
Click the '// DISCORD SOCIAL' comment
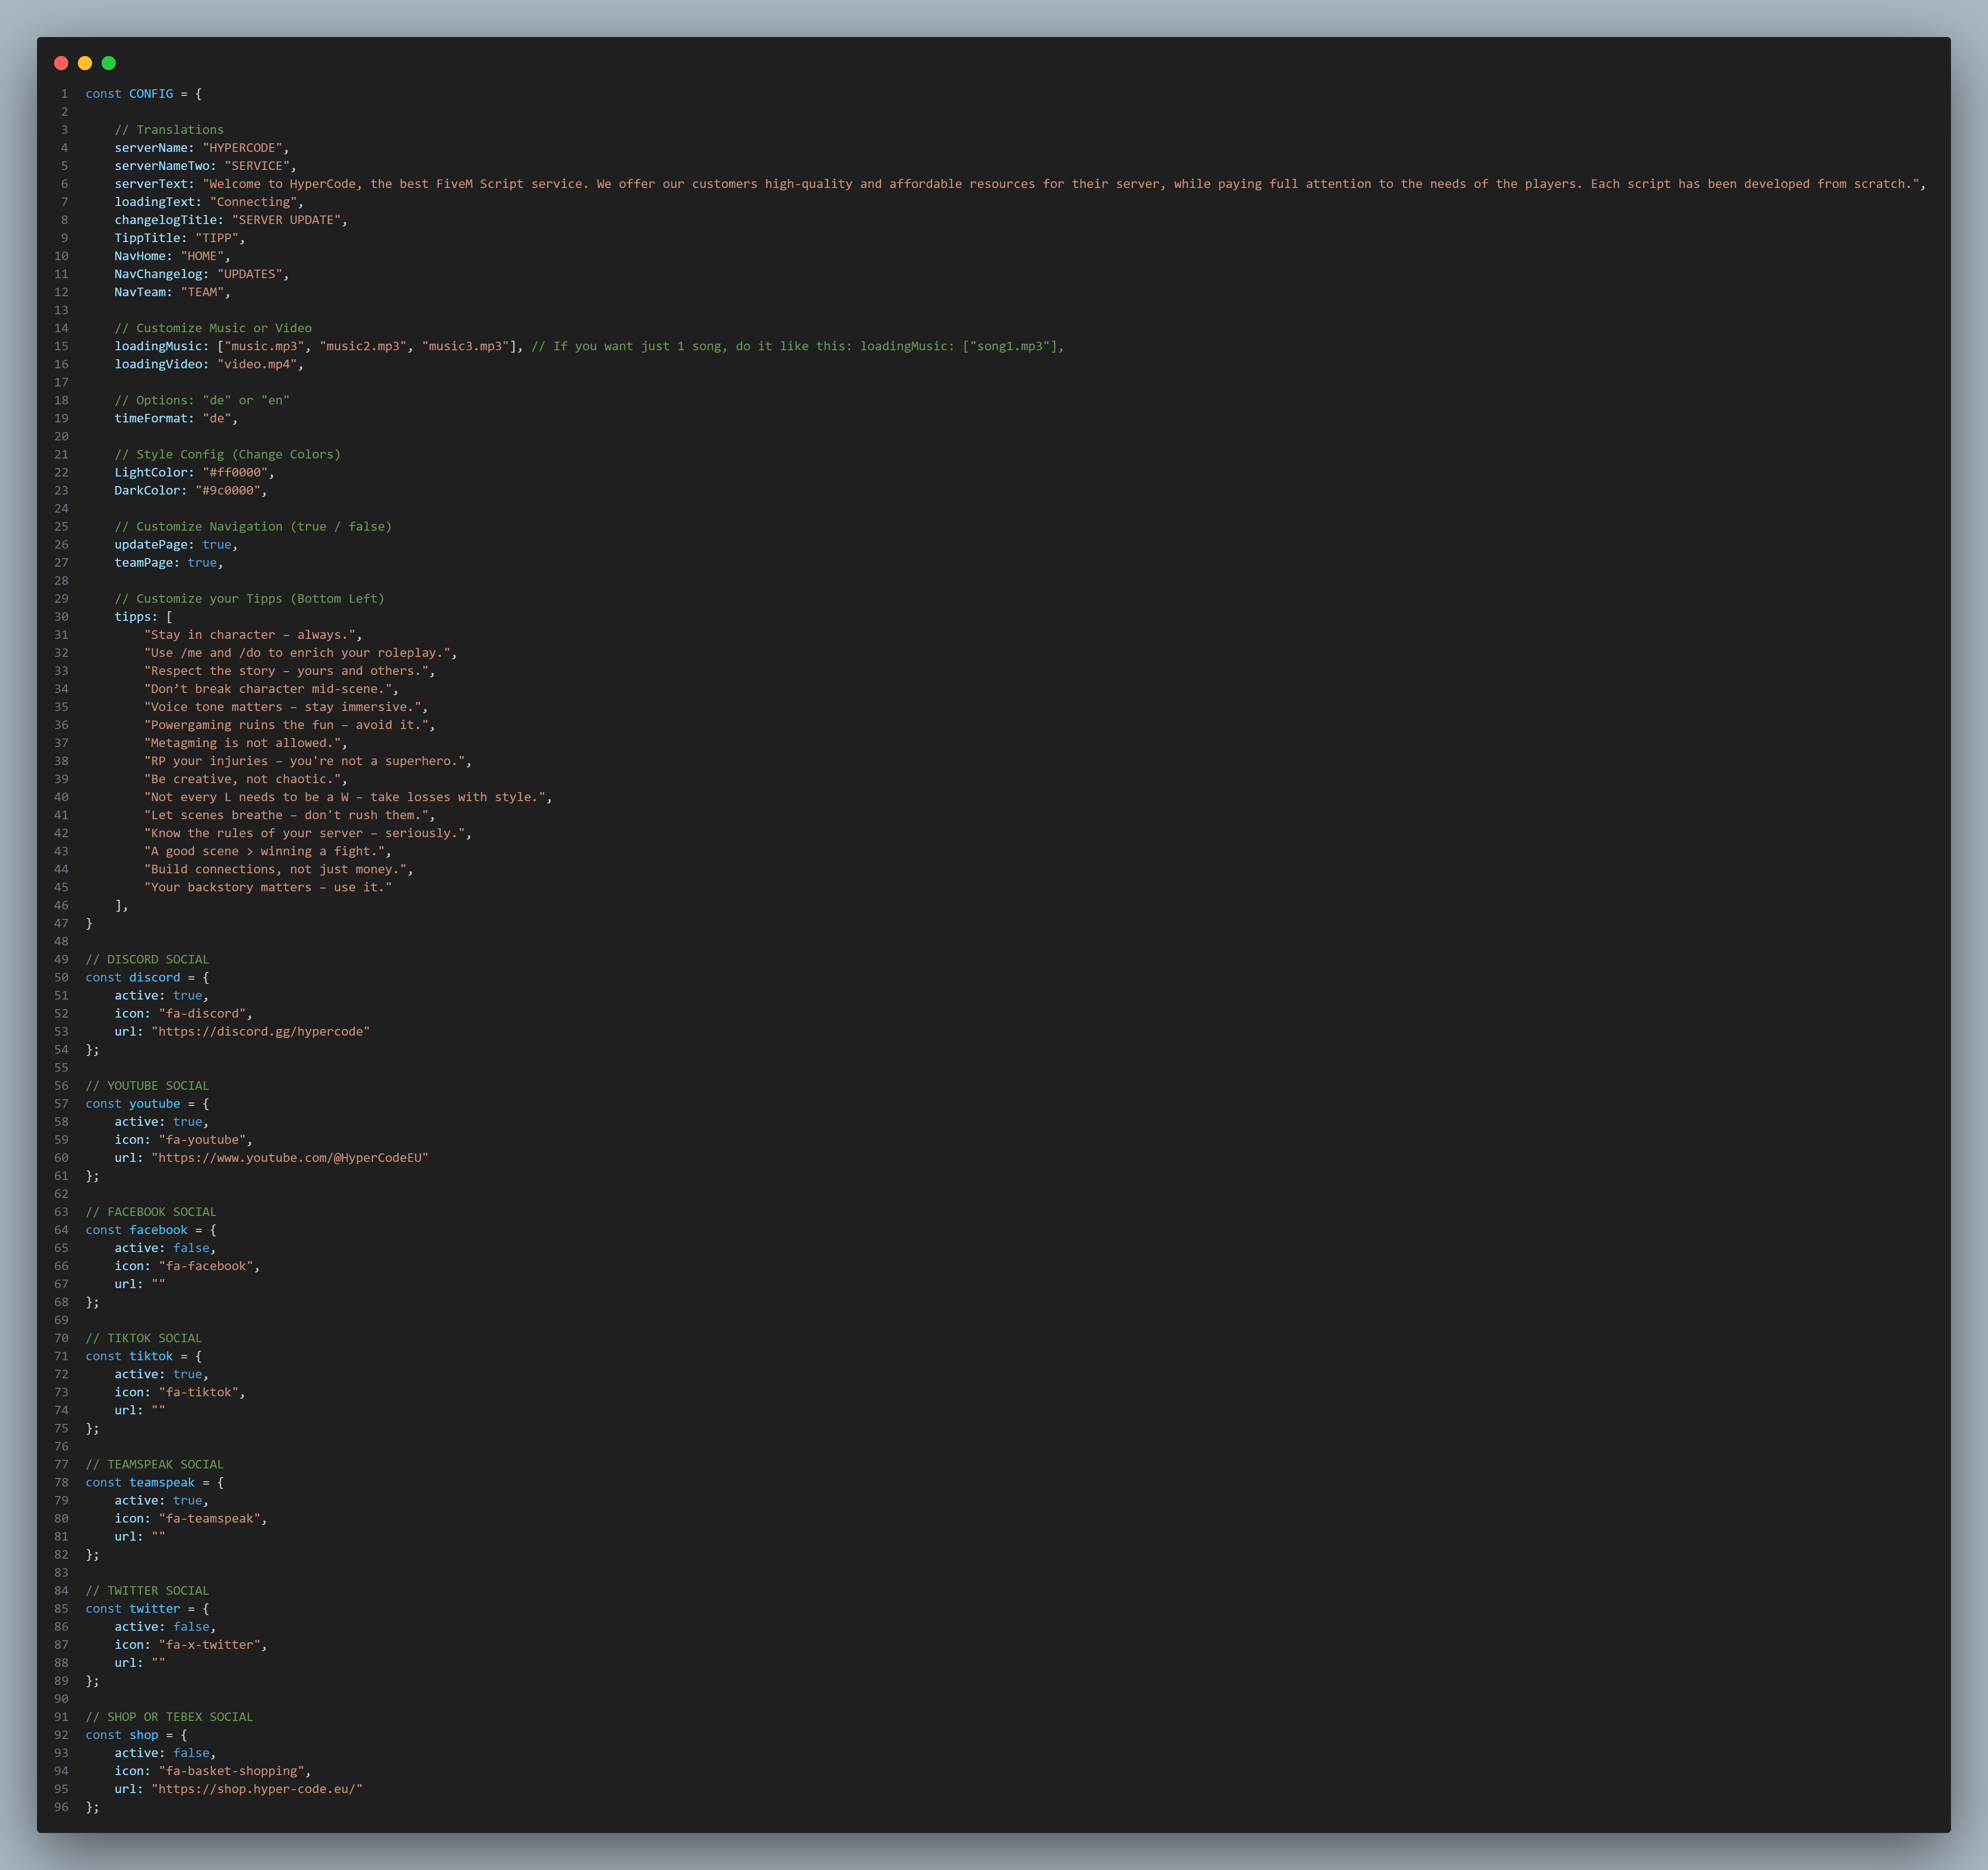[147, 959]
